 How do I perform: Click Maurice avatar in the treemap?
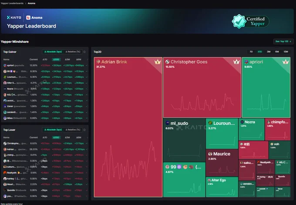tap(210, 154)
